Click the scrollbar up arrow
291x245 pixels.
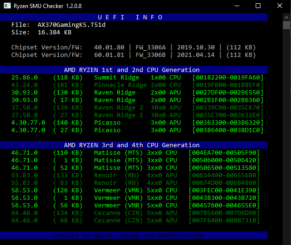[287, 17]
